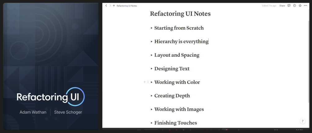
Task: Open the Refactoring UI Notes breadcrumb
Action: (127, 6)
